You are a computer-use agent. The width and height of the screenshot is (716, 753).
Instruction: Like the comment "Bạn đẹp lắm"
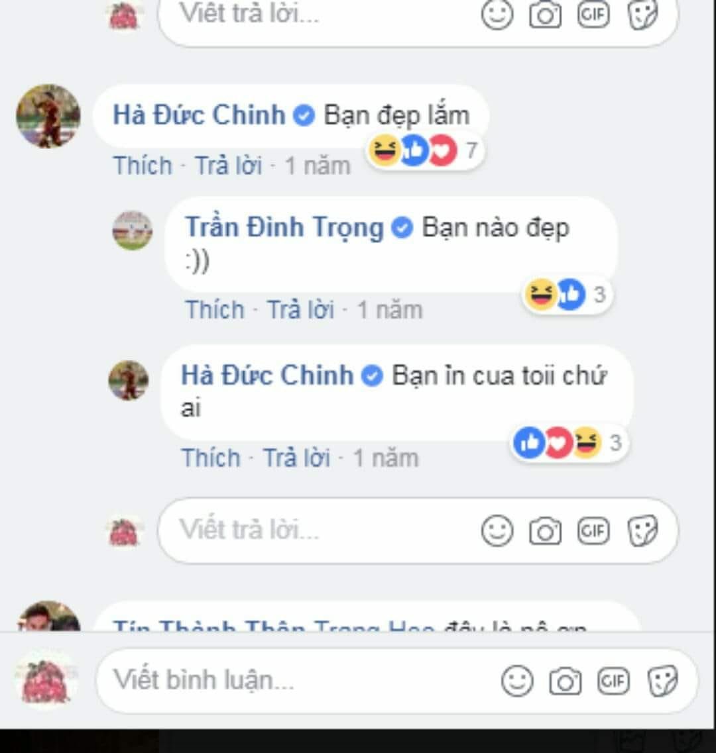coord(143,166)
